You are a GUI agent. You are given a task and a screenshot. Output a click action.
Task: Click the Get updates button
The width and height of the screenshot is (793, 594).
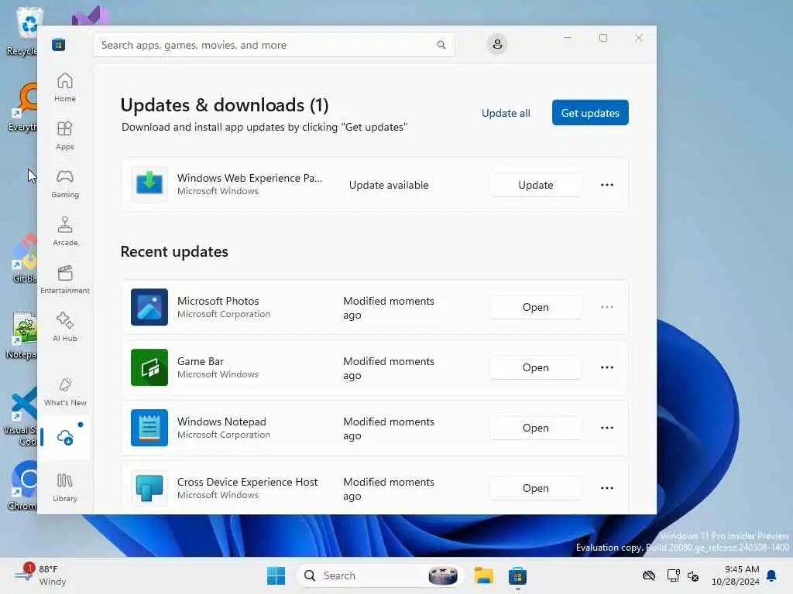[590, 113]
